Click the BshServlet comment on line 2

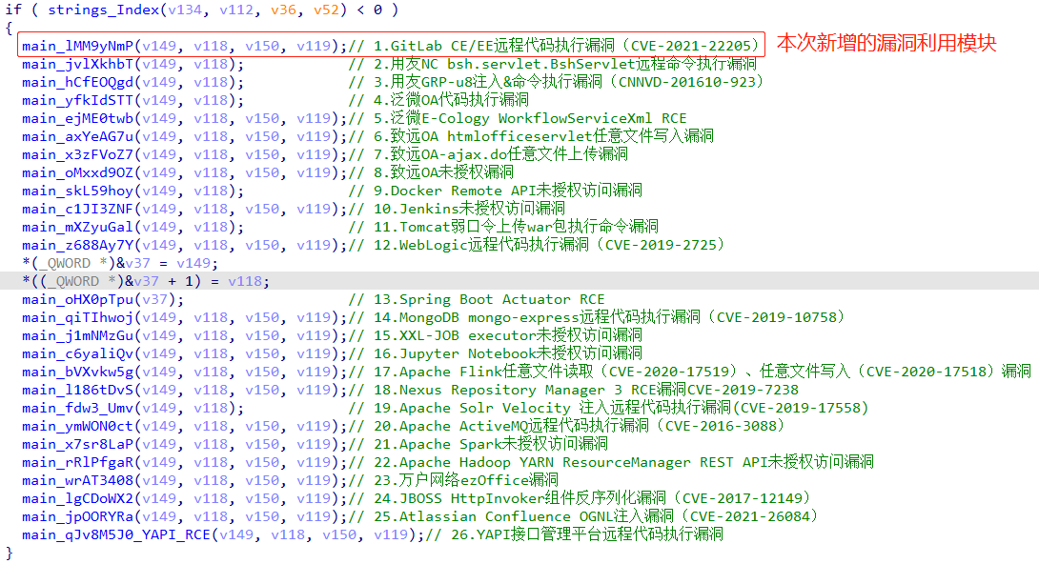pos(553,64)
